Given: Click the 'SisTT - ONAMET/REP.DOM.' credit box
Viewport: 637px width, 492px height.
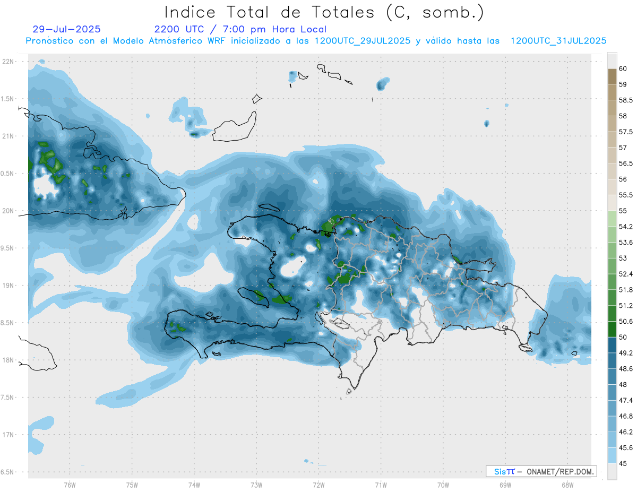Looking at the screenshot, I should [x=541, y=471].
